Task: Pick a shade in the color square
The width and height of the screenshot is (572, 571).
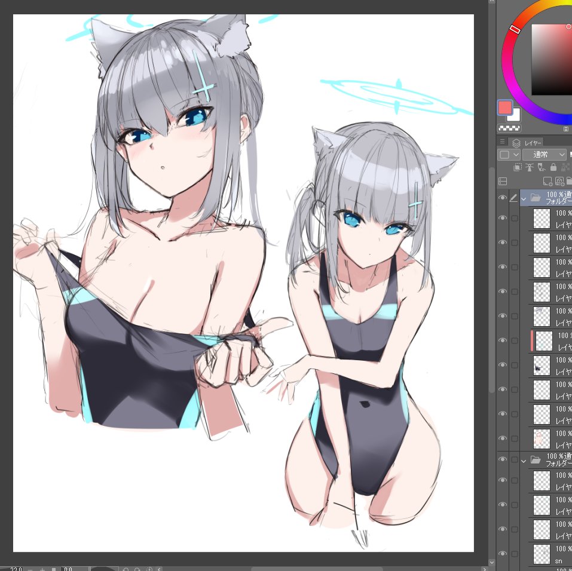Action: (552, 60)
